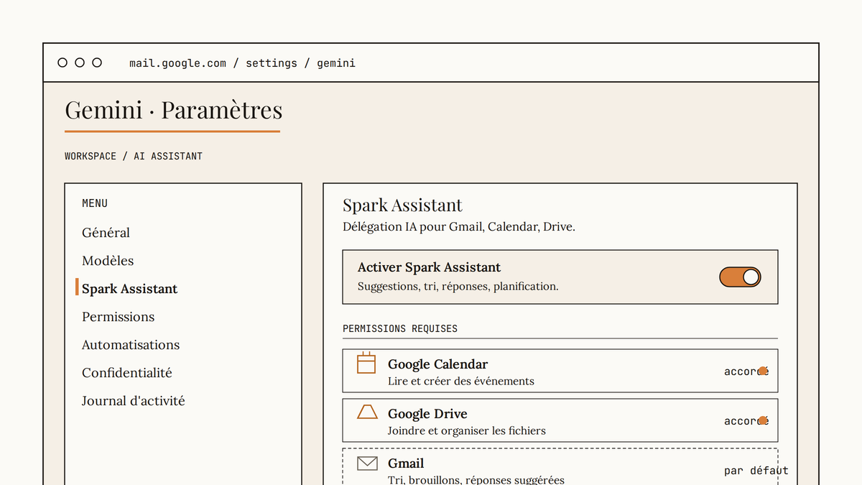Viewport: 862px width, 485px height.
Task: Click the third window control circle
Action: point(97,63)
